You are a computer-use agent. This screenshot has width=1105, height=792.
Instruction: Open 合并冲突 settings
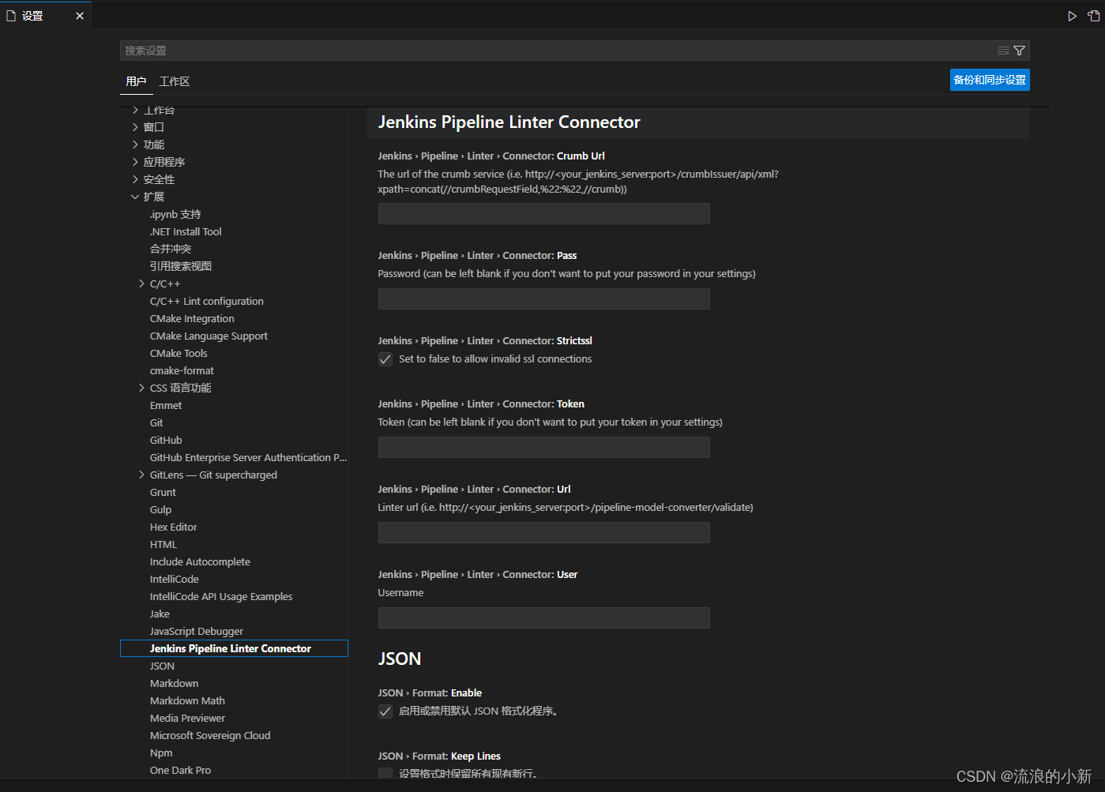pyautogui.click(x=171, y=249)
